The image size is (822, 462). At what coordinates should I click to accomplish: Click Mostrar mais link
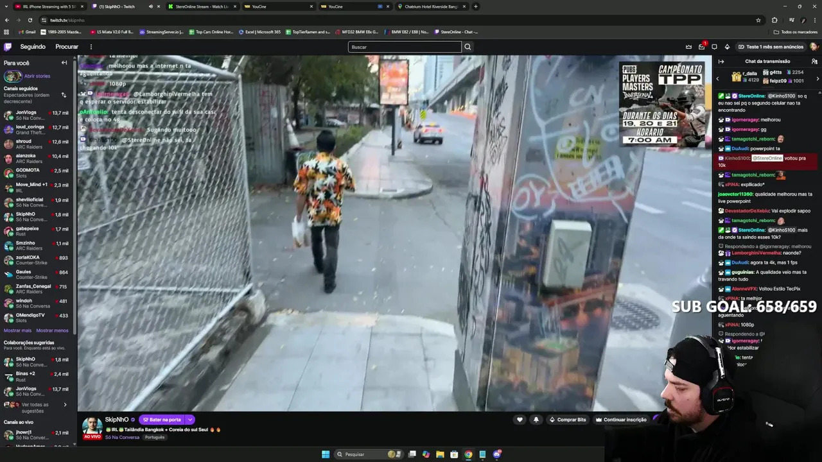tap(17, 330)
